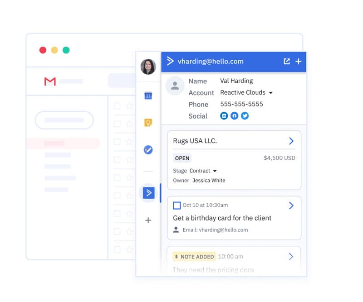Click owner Jessica White
Viewport: 363px width, 302px height.
click(209, 181)
